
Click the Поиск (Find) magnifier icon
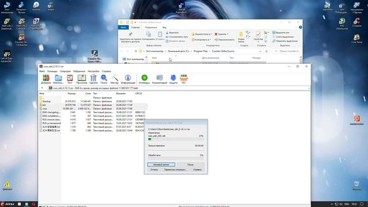click(103, 78)
